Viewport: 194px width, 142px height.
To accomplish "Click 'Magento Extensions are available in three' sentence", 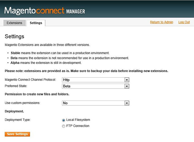I will coord(47,45).
